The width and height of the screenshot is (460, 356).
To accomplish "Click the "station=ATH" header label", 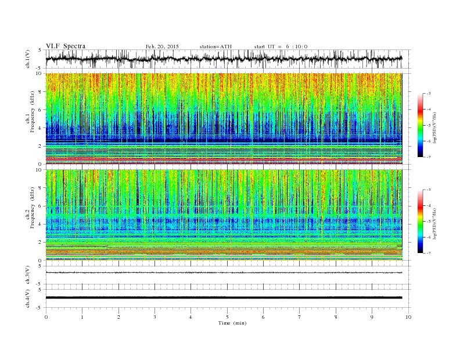I will point(215,47).
